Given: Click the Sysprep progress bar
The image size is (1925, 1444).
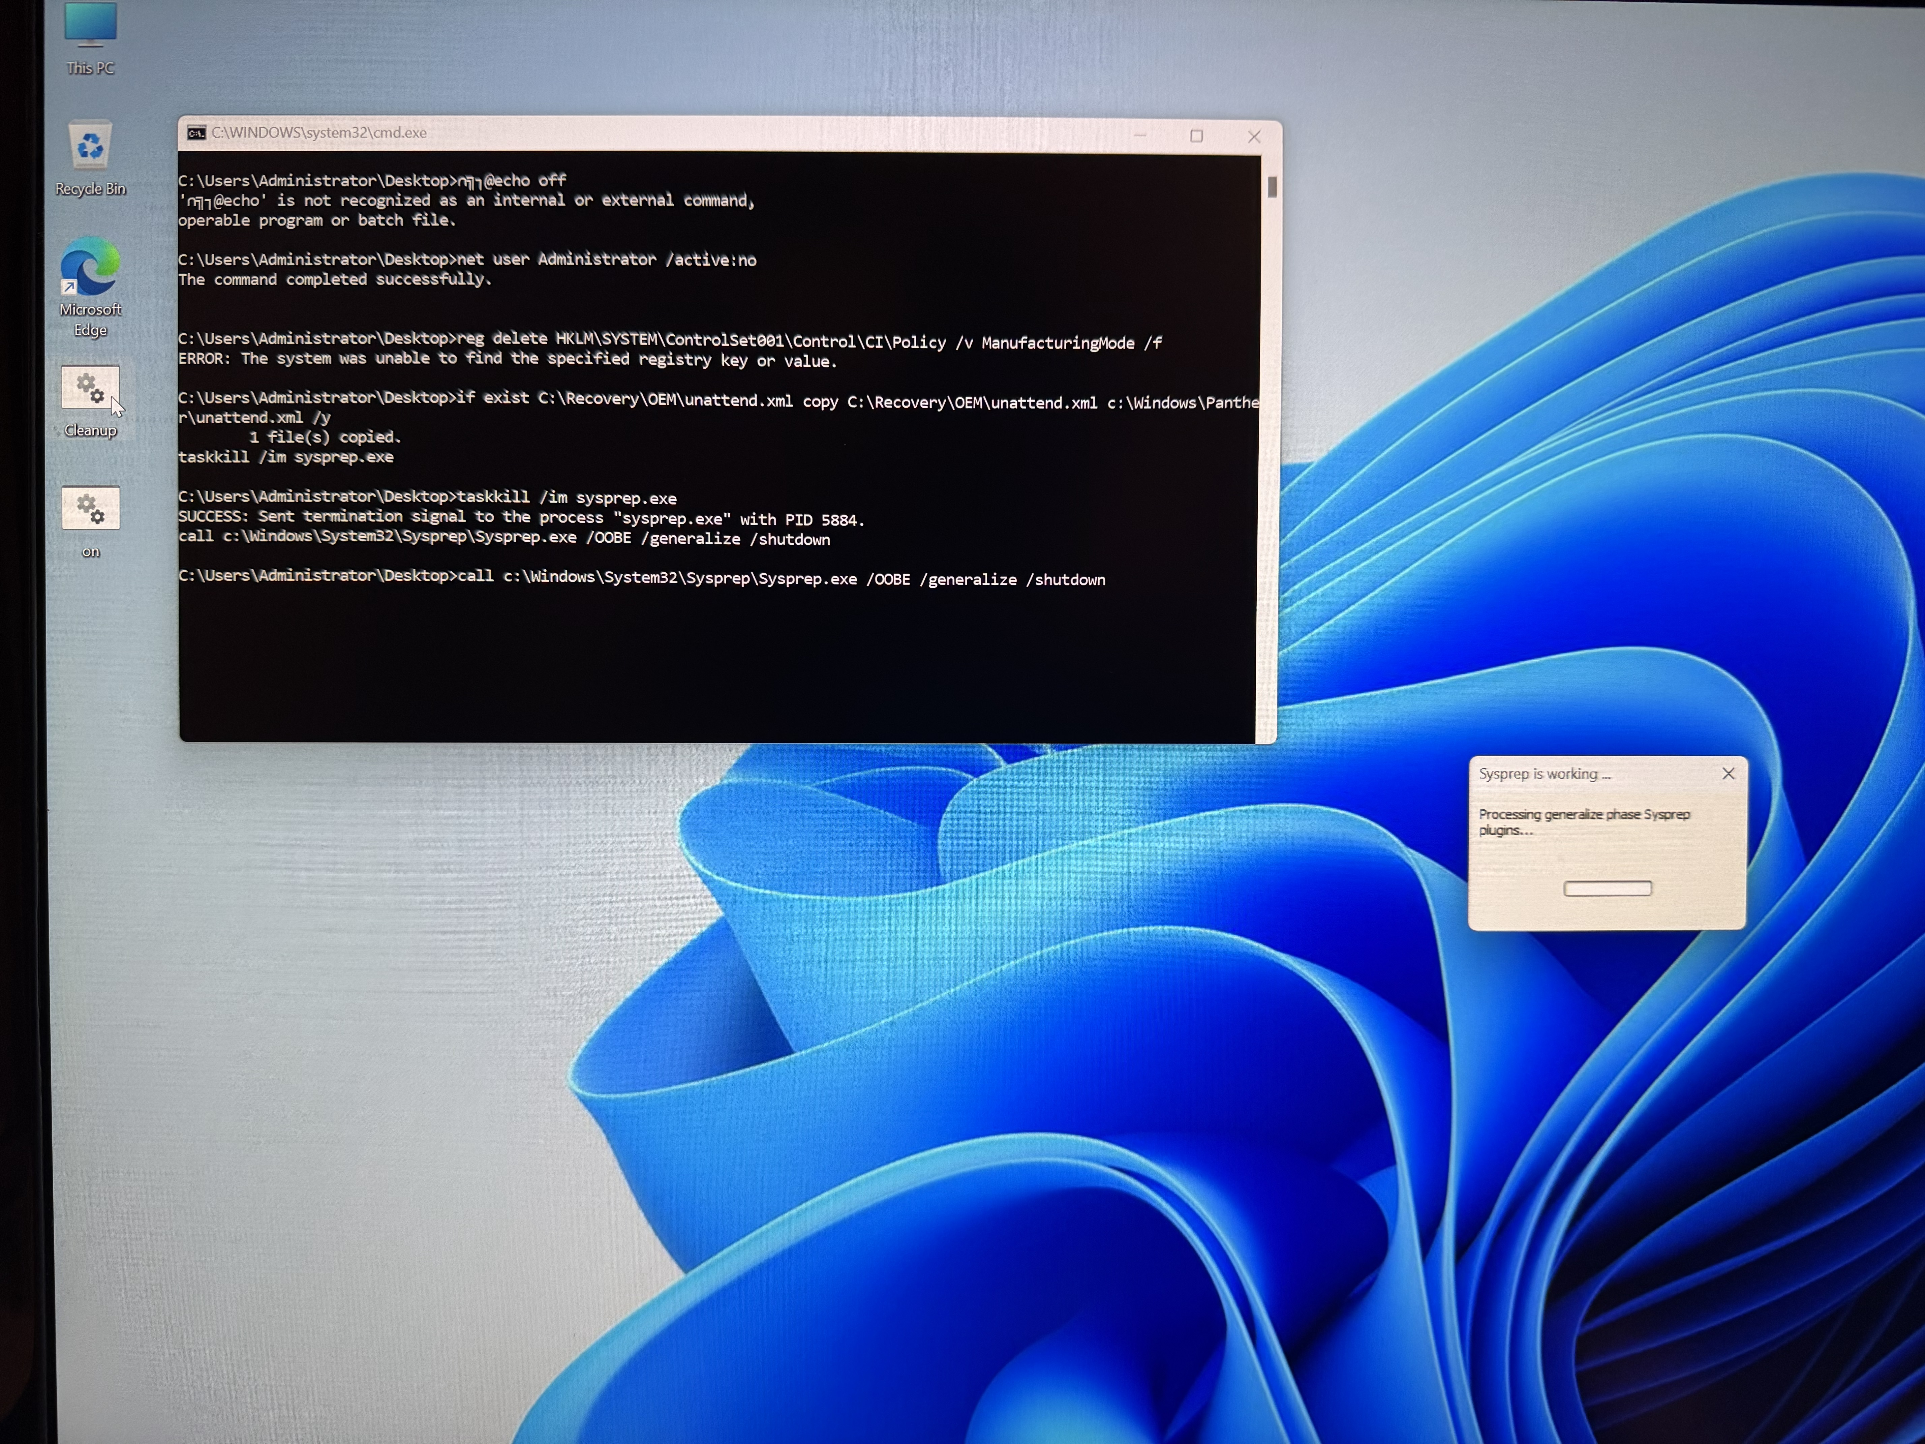Looking at the screenshot, I should click(1607, 889).
